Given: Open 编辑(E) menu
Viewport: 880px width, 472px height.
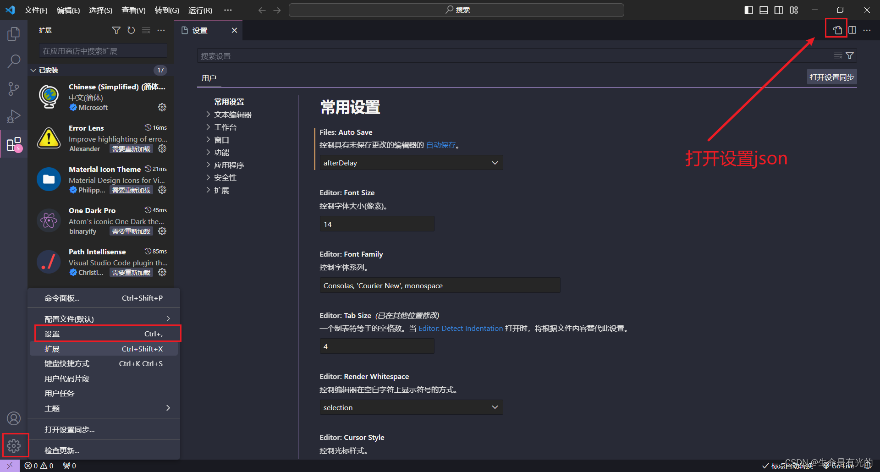Looking at the screenshot, I should (x=68, y=10).
